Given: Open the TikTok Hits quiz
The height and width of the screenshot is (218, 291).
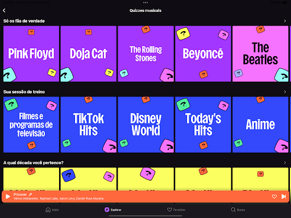Looking at the screenshot, I should [x=89, y=125].
